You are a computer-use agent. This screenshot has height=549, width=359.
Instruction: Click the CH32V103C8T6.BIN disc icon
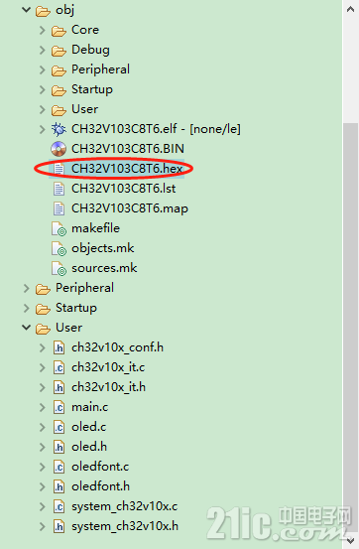(x=59, y=149)
